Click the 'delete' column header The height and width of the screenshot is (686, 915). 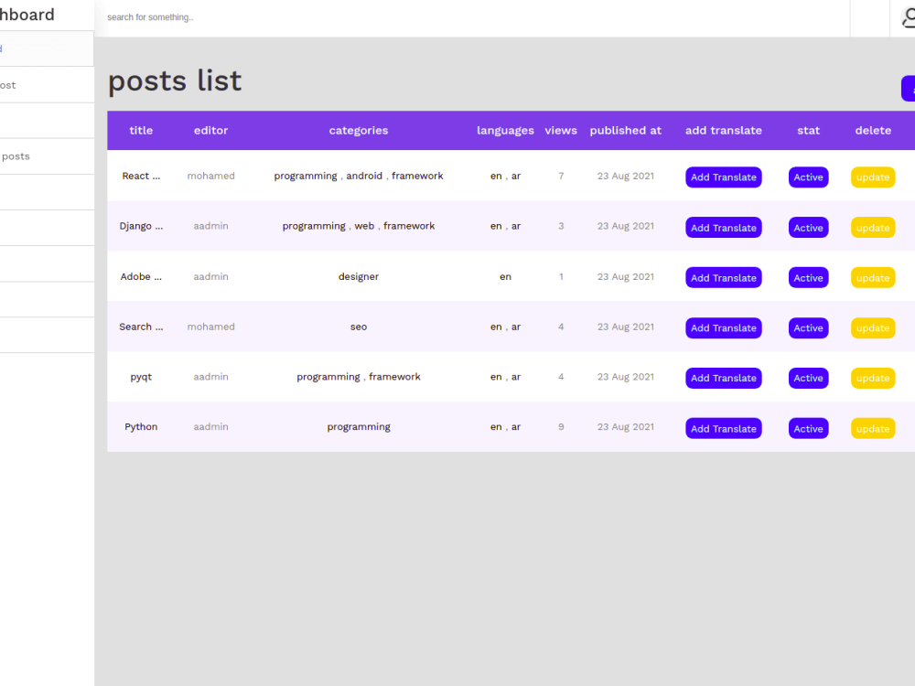[873, 130]
